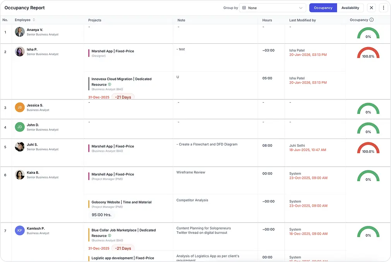Viewport: 391px width, 262px height.
Task: Click Juhi S.'s profile photo
Action: coord(20,147)
